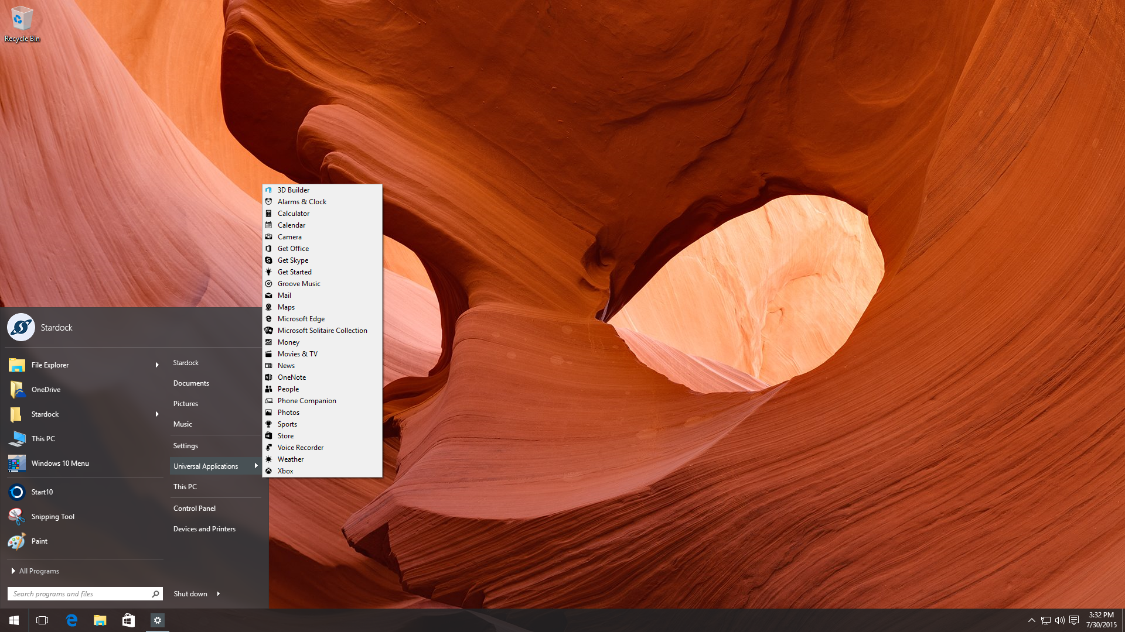Click the Shut down button
Screen dimensions: 1125x632
coord(190,594)
